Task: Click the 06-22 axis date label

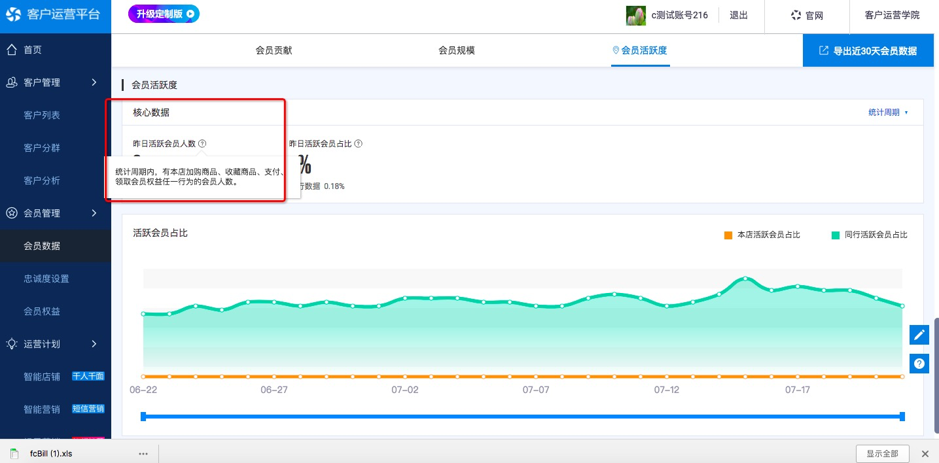Action: coord(142,390)
